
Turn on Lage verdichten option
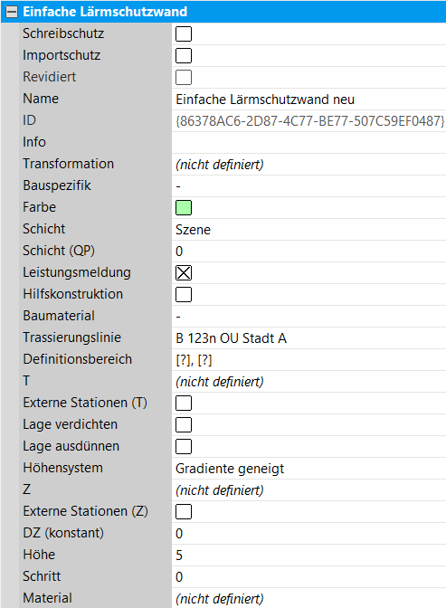184,424
